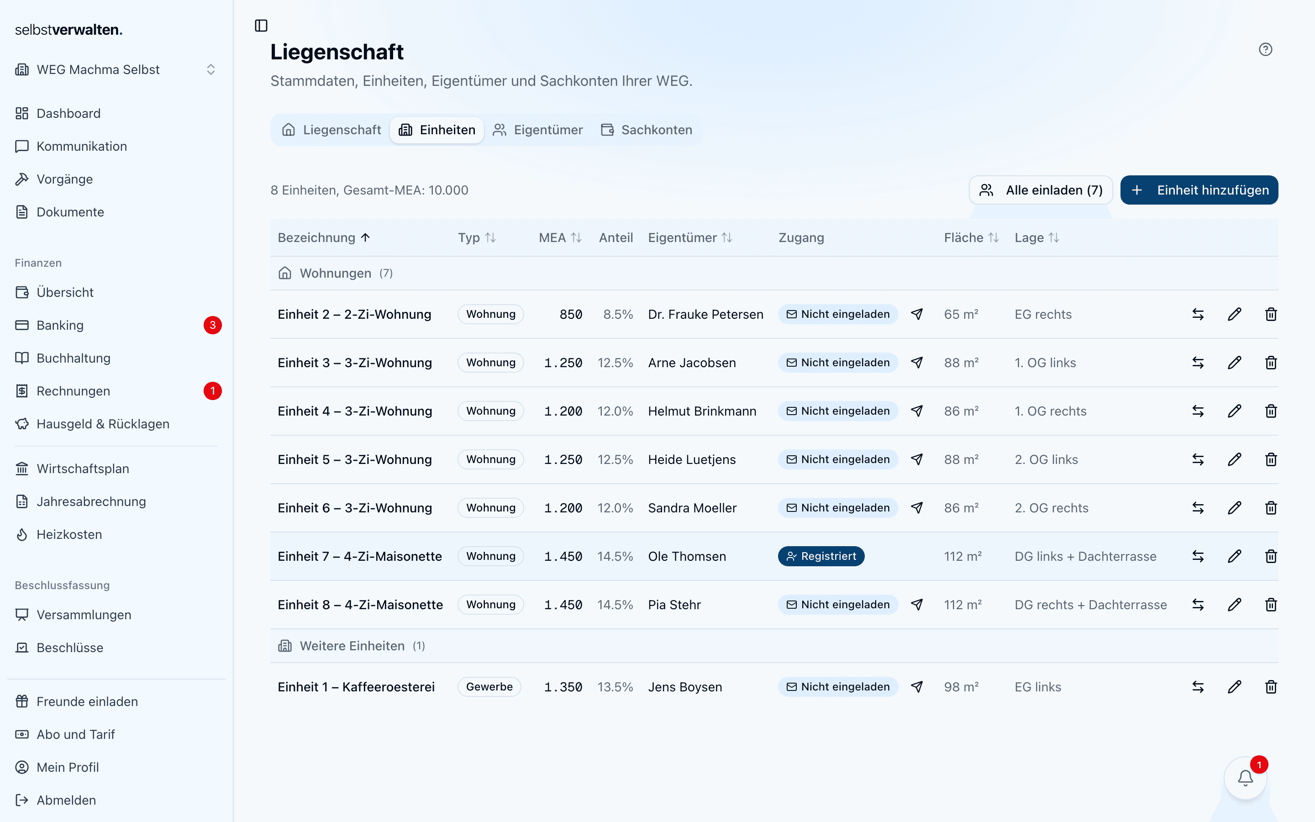Sort table by Bezeichnung column
1315x822 pixels.
tap(324, 237)
